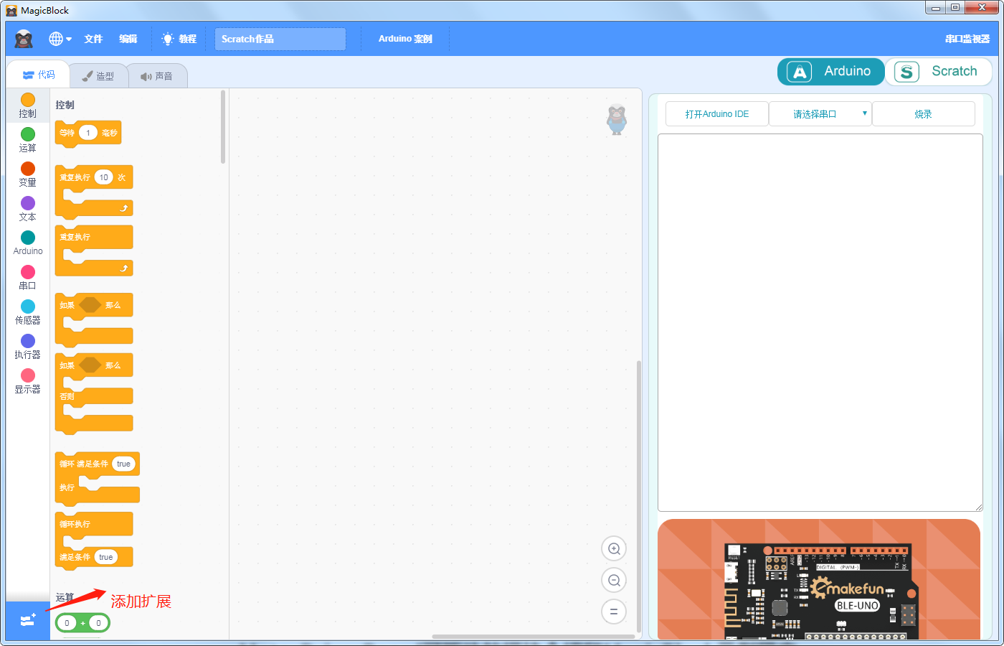Open the 串口监视器 serial monitor
The height and width of the screenshot is (646, 1004).
(x=967, y=39)
